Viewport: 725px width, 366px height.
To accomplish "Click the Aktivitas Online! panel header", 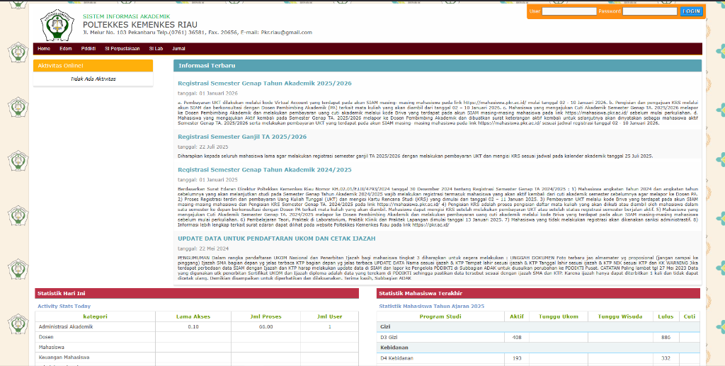I will (x=93, y=66).
